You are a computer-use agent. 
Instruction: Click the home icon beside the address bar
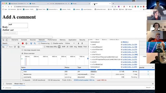pyautogui.click(x=11, y=7)
